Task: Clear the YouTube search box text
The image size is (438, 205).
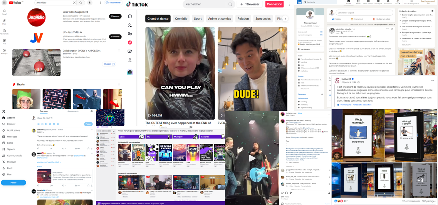Action: tap(74, 3)
